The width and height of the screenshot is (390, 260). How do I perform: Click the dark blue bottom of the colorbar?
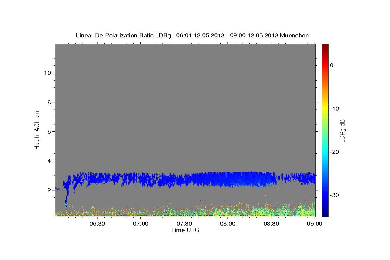click(x=325, y=214)
